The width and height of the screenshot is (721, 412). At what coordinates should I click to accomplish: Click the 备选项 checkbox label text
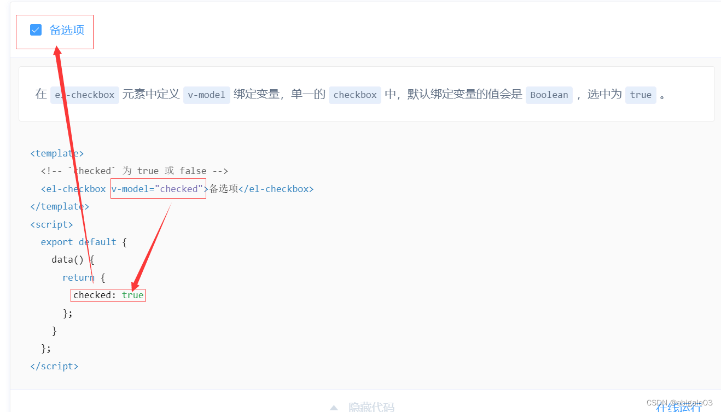[x=67, y=30]
